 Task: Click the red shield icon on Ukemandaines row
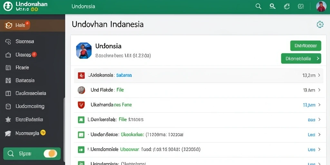tap(81, 105)
